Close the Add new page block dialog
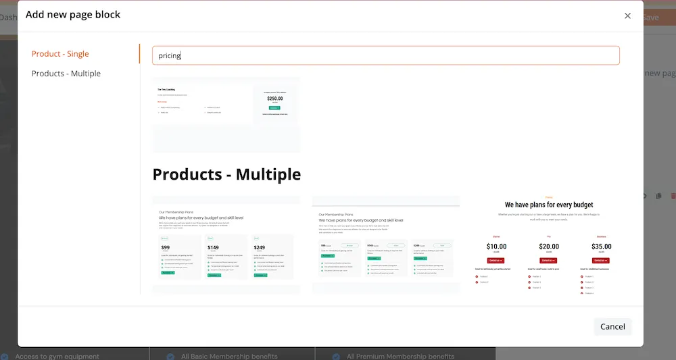Screen dimensions: 676x360 click(627, 16)
